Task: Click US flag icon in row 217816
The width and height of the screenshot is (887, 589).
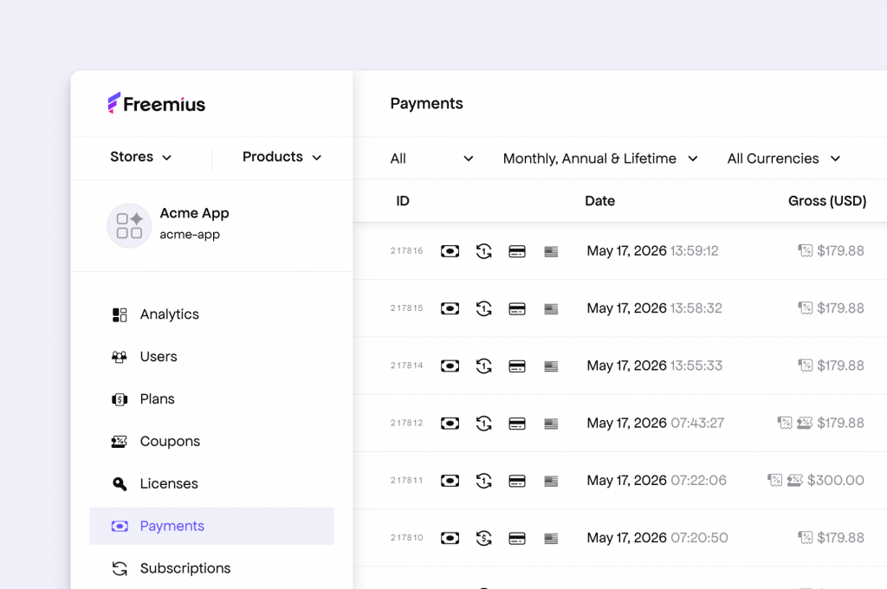Action: point(551,251)
